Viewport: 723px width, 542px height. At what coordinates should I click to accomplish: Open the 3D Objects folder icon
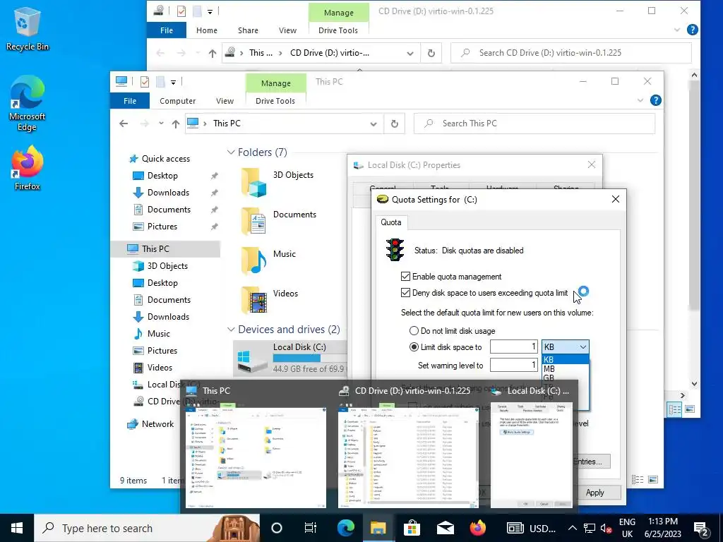pyautogui.click(x=253, y=182)
